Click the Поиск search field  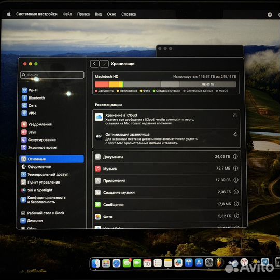pyautogui.click(x=52, y=75)
